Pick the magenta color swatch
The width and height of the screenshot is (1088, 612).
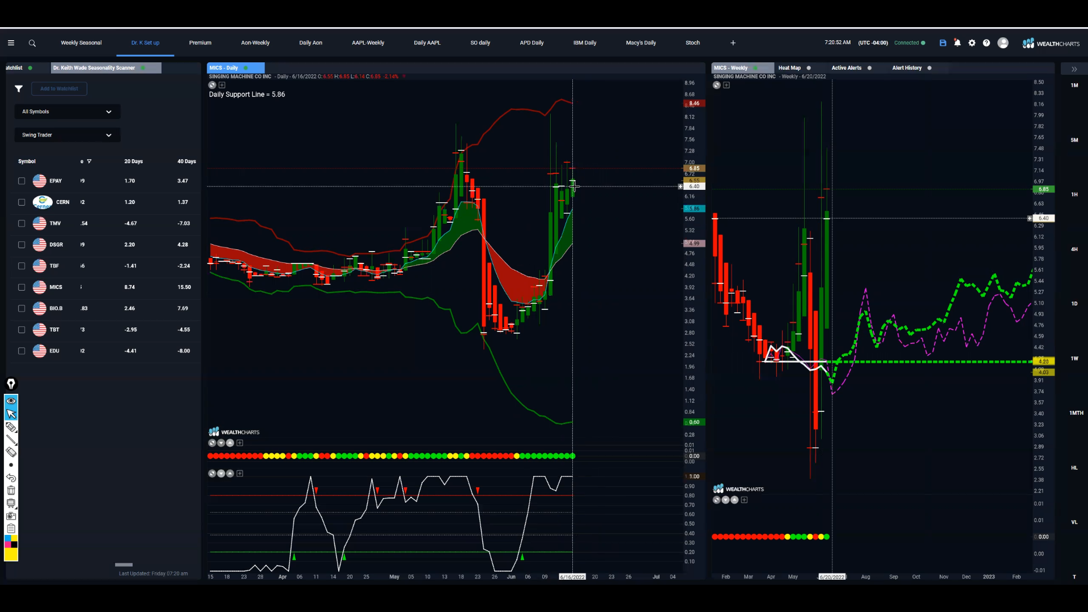point(8,545)
